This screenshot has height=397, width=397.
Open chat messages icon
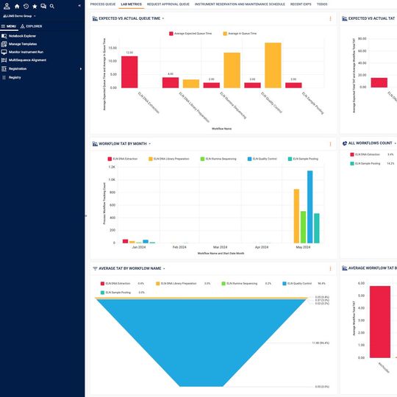coord(43,7)
